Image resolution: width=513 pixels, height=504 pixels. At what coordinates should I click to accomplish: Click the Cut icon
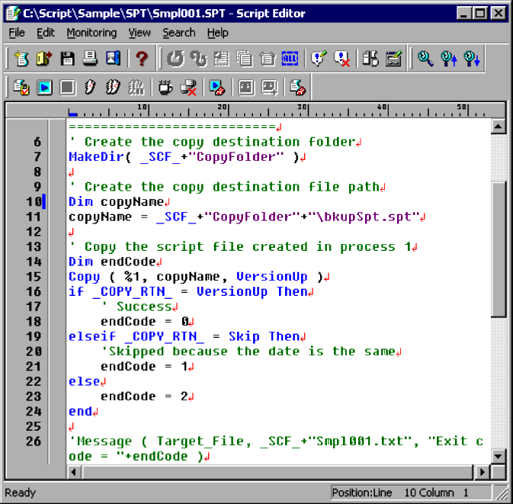pos(222,59)
